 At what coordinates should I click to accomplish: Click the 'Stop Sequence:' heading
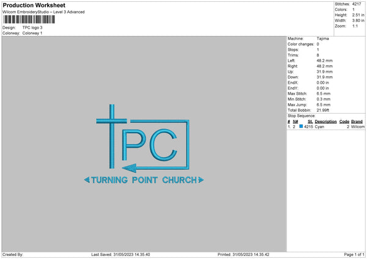pos(302,116)
